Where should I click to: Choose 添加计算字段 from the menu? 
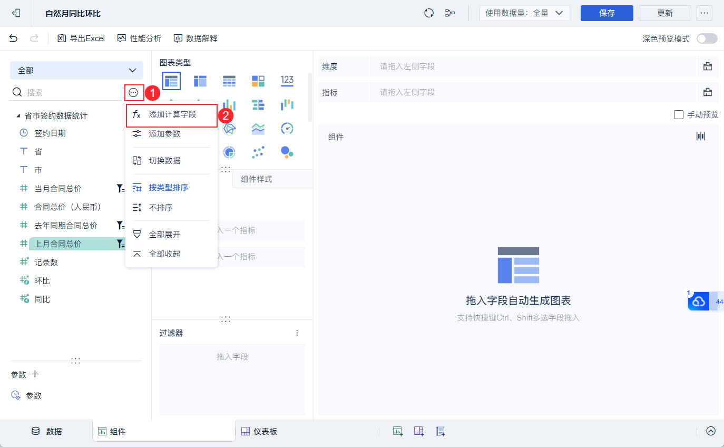click(x=172, y=114)
